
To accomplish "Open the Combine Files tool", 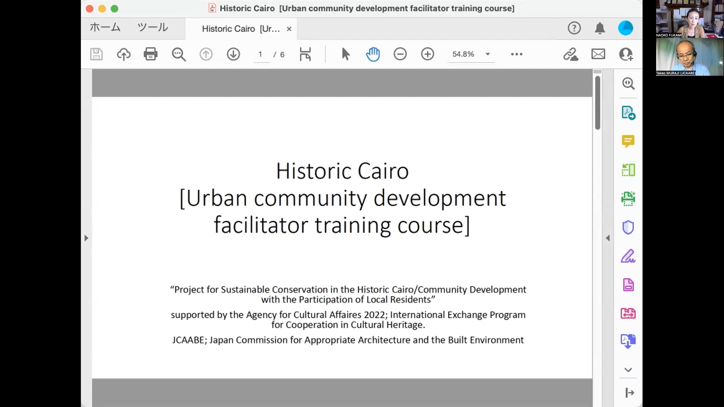I will click(628, 313).
